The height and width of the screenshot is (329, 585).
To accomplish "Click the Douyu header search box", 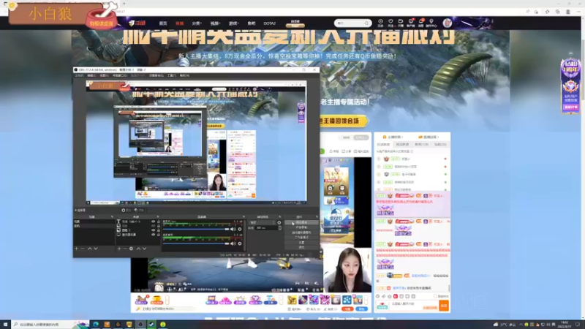I will (352, 23).
